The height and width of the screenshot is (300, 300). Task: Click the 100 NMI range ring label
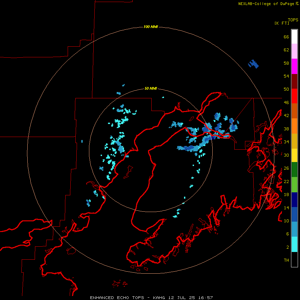tap(151, 27)
